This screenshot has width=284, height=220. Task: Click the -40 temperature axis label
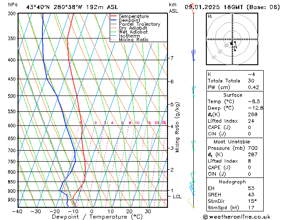tap(17, 211)
